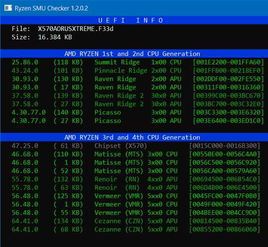The width and height of the screenshot is (268, 247).
Task: Click the AMD RYZEN 1st and 2nd Generation header
Action: (x=132, y=54)
